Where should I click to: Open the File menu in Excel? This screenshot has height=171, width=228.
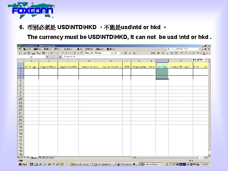27,49
